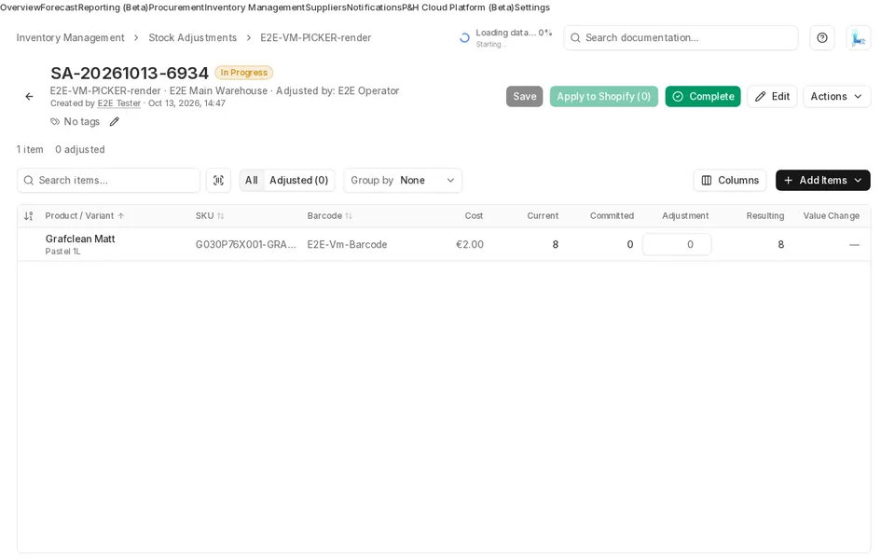Edit tags with the pencil icon
895x559 pixels.
tap(114, 121)
